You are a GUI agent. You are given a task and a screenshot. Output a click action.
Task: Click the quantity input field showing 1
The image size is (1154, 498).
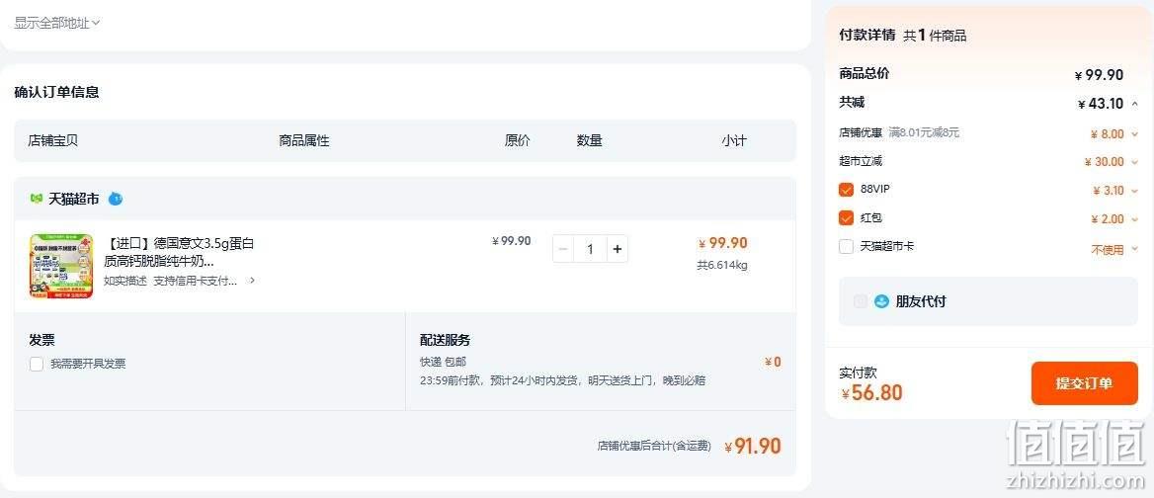(x=590, y=249)
